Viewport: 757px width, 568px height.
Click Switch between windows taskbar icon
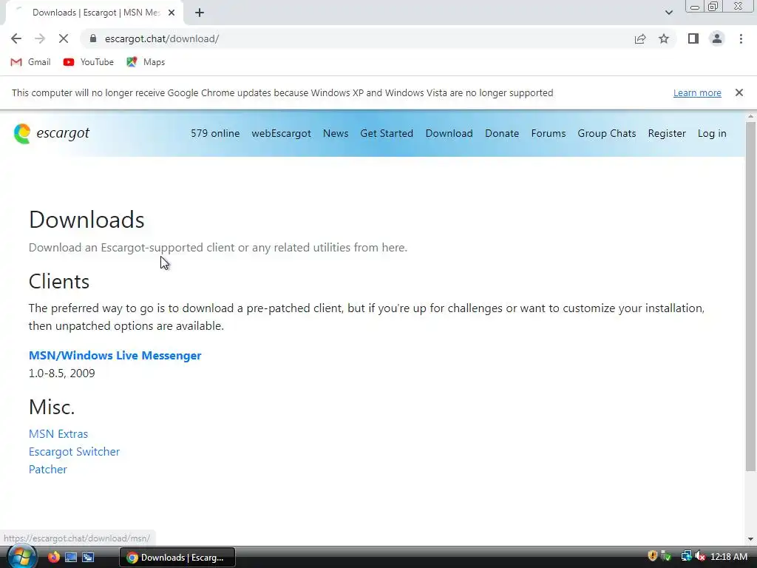(x=88, y=558)
